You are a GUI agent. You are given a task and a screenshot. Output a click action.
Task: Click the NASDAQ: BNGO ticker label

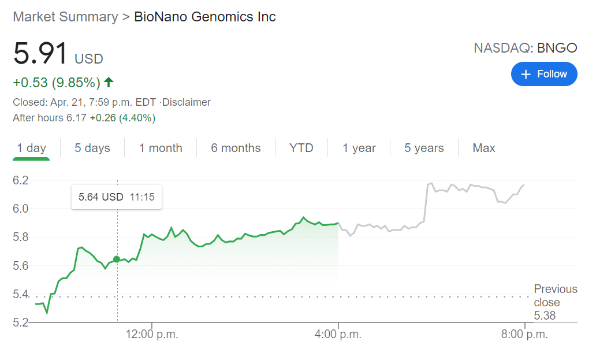(x=527, y=48)
